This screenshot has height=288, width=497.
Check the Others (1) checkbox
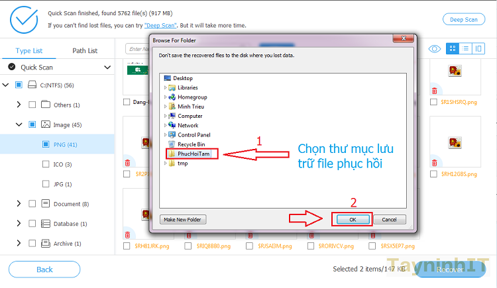[32, 105]
